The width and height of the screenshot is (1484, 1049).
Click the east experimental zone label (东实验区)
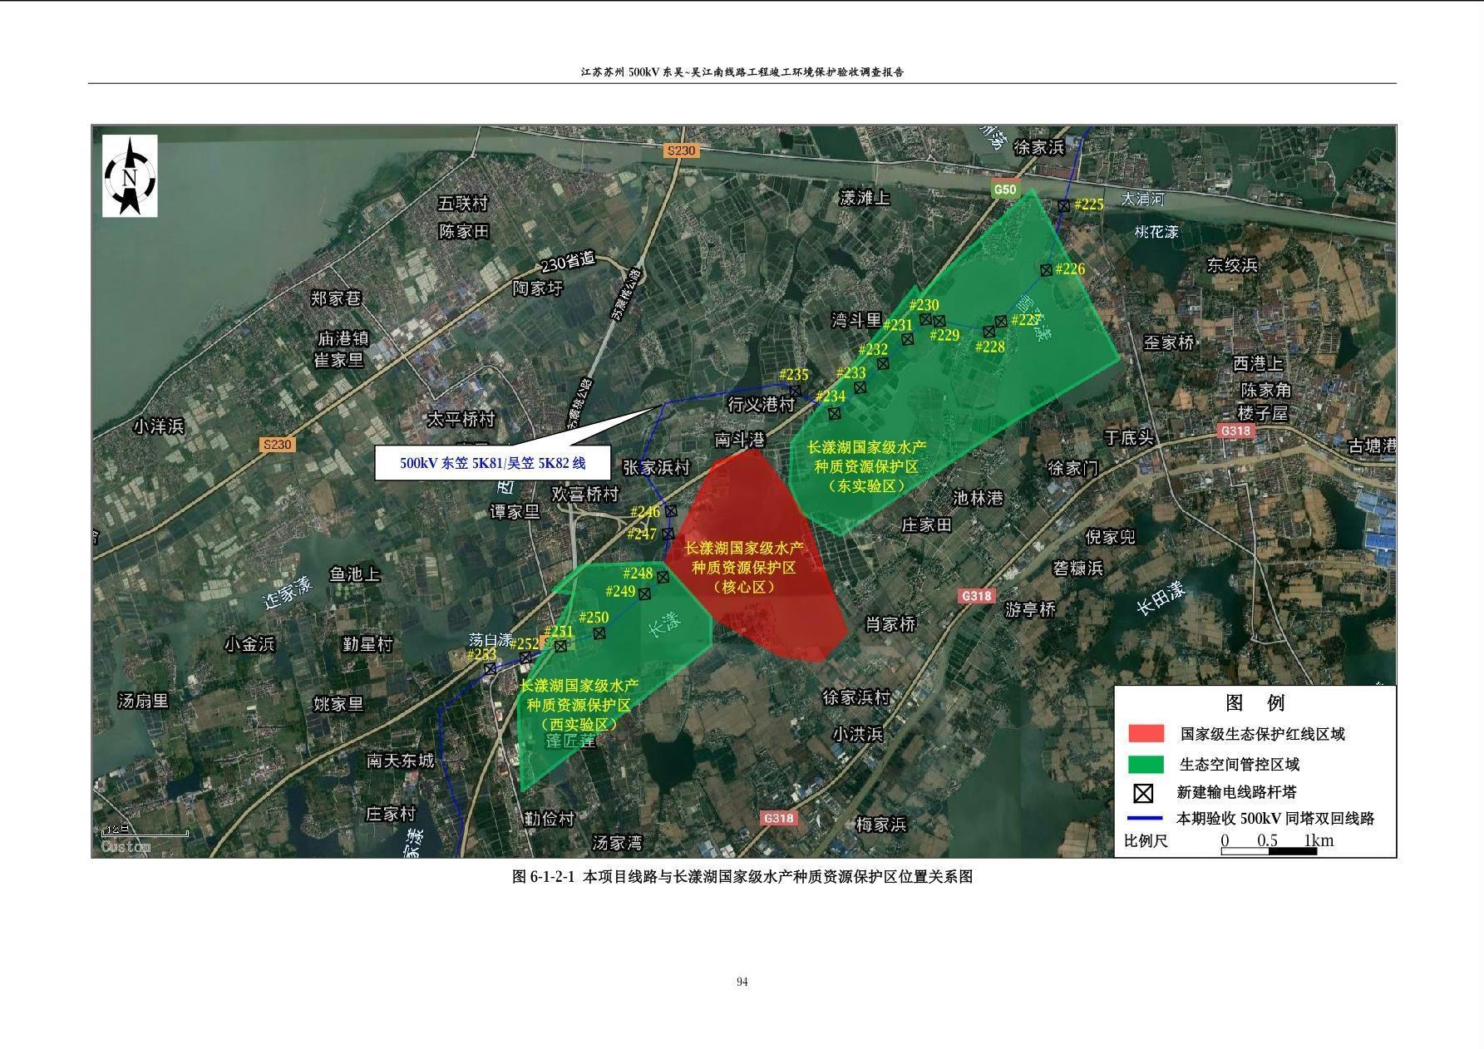click(x=866, y=466)
